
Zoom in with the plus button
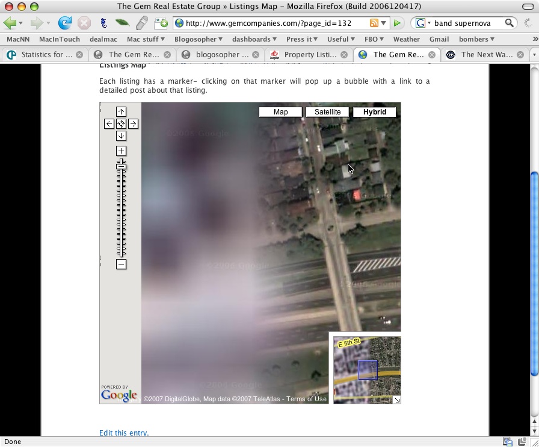pos(121,151)
